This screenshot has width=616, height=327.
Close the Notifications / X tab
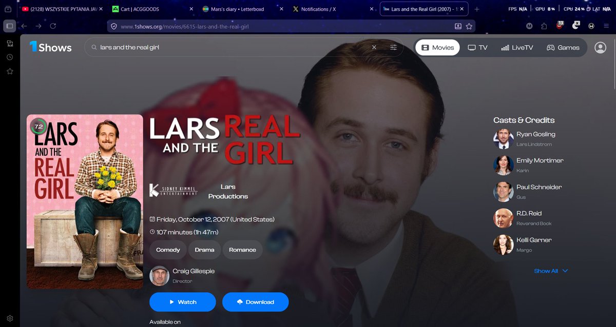tap(371, 9)
